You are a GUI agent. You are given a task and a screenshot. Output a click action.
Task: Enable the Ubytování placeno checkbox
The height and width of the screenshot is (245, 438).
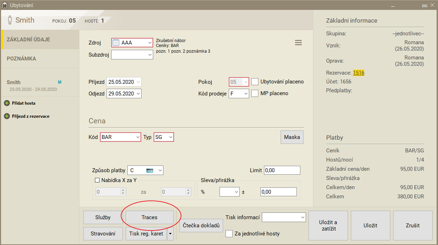click(x=255, y=82)
